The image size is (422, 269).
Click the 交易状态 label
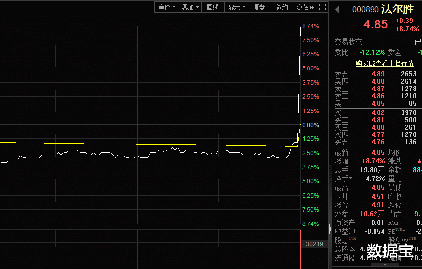tap(348, 42)
